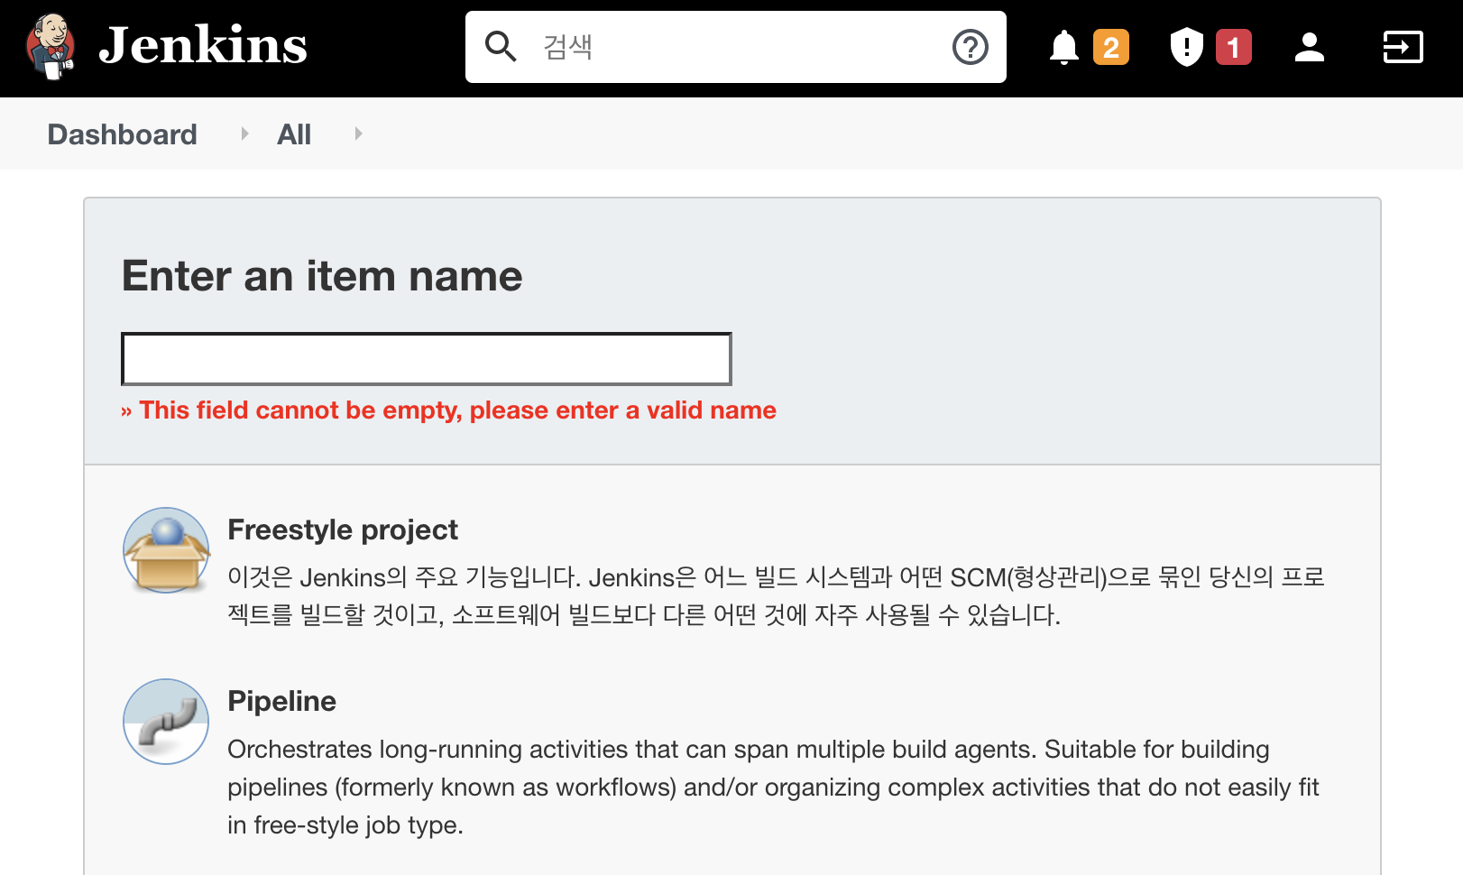The width and height of the screenshot is (1463, 875).
Task: Click the Enter an item name heading
Action: coord(322,275)
